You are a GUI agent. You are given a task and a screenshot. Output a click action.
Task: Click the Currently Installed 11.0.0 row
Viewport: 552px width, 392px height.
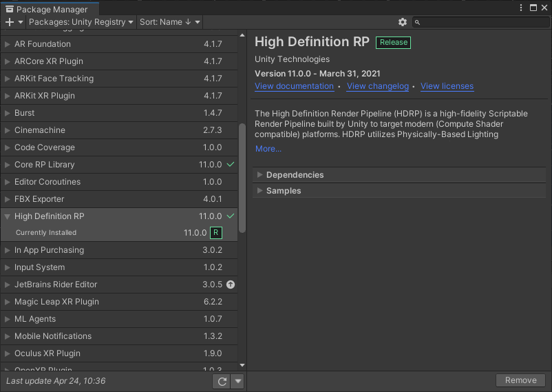[119, 233]
